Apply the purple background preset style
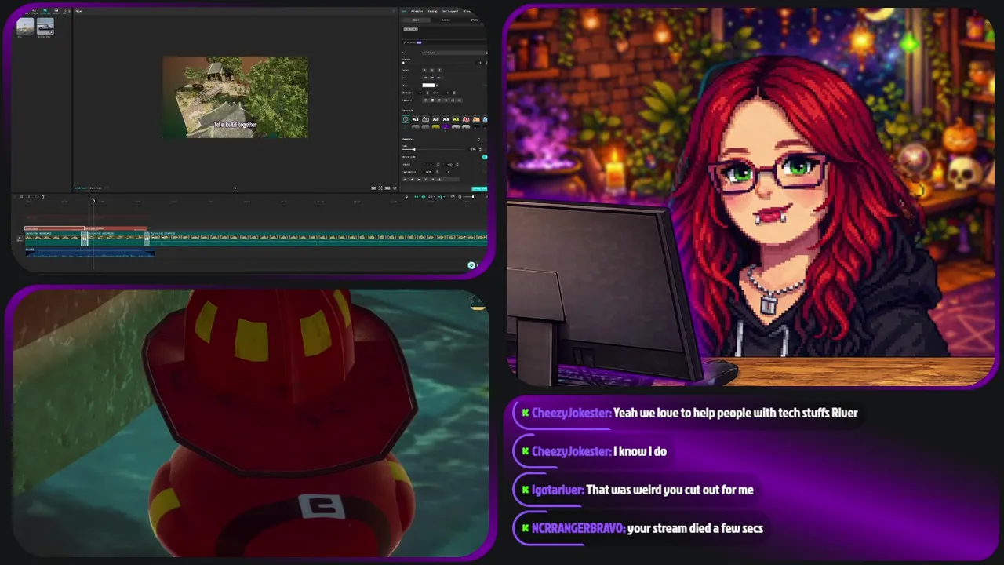The height and width of the screenshot is (565, 1004). tap(446, 127)
